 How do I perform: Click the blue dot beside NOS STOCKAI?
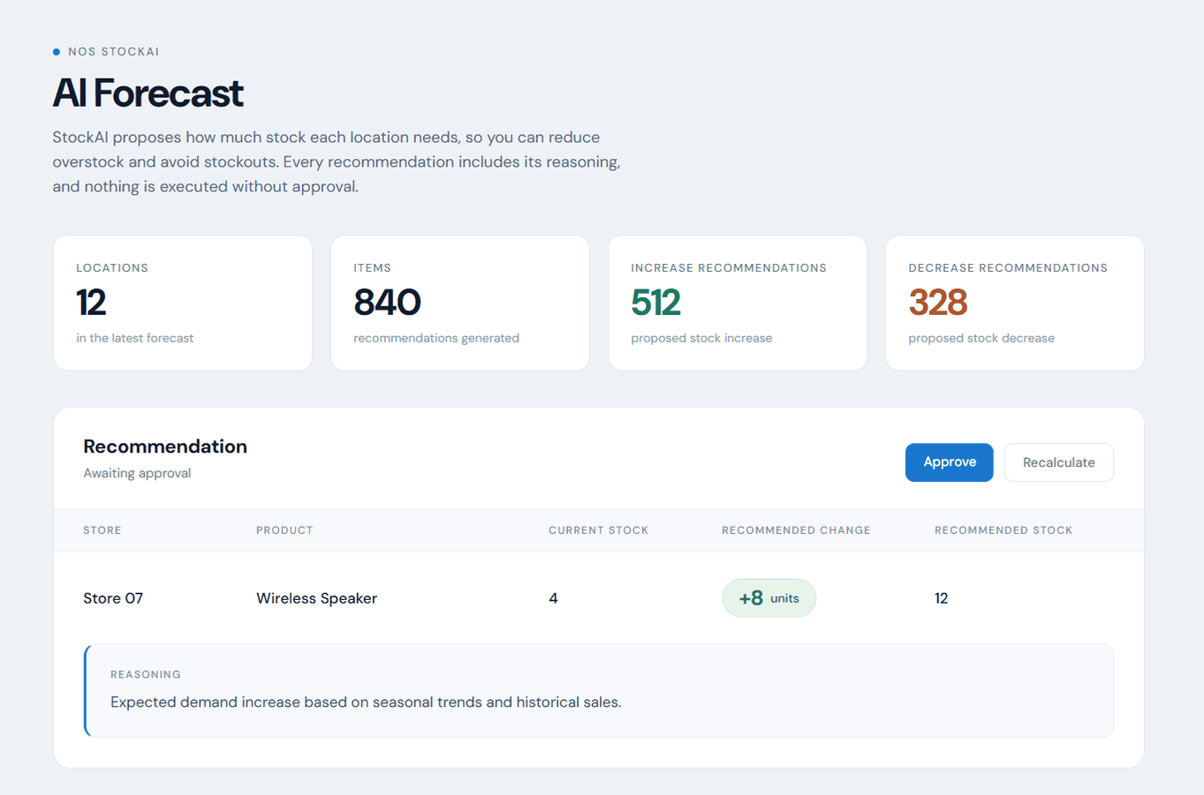pos(57,52)
